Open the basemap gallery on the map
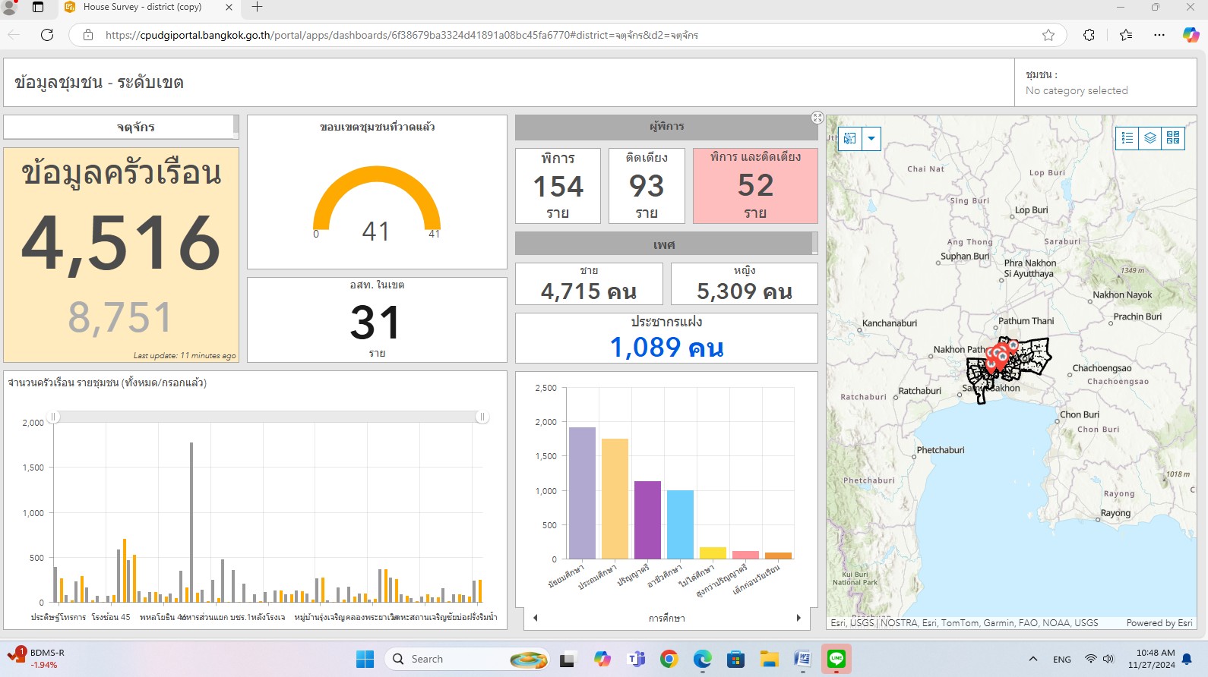 (1173, 137)
